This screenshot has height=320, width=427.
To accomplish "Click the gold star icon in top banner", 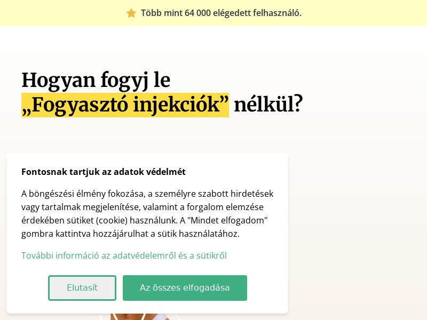I will (131, 13).
